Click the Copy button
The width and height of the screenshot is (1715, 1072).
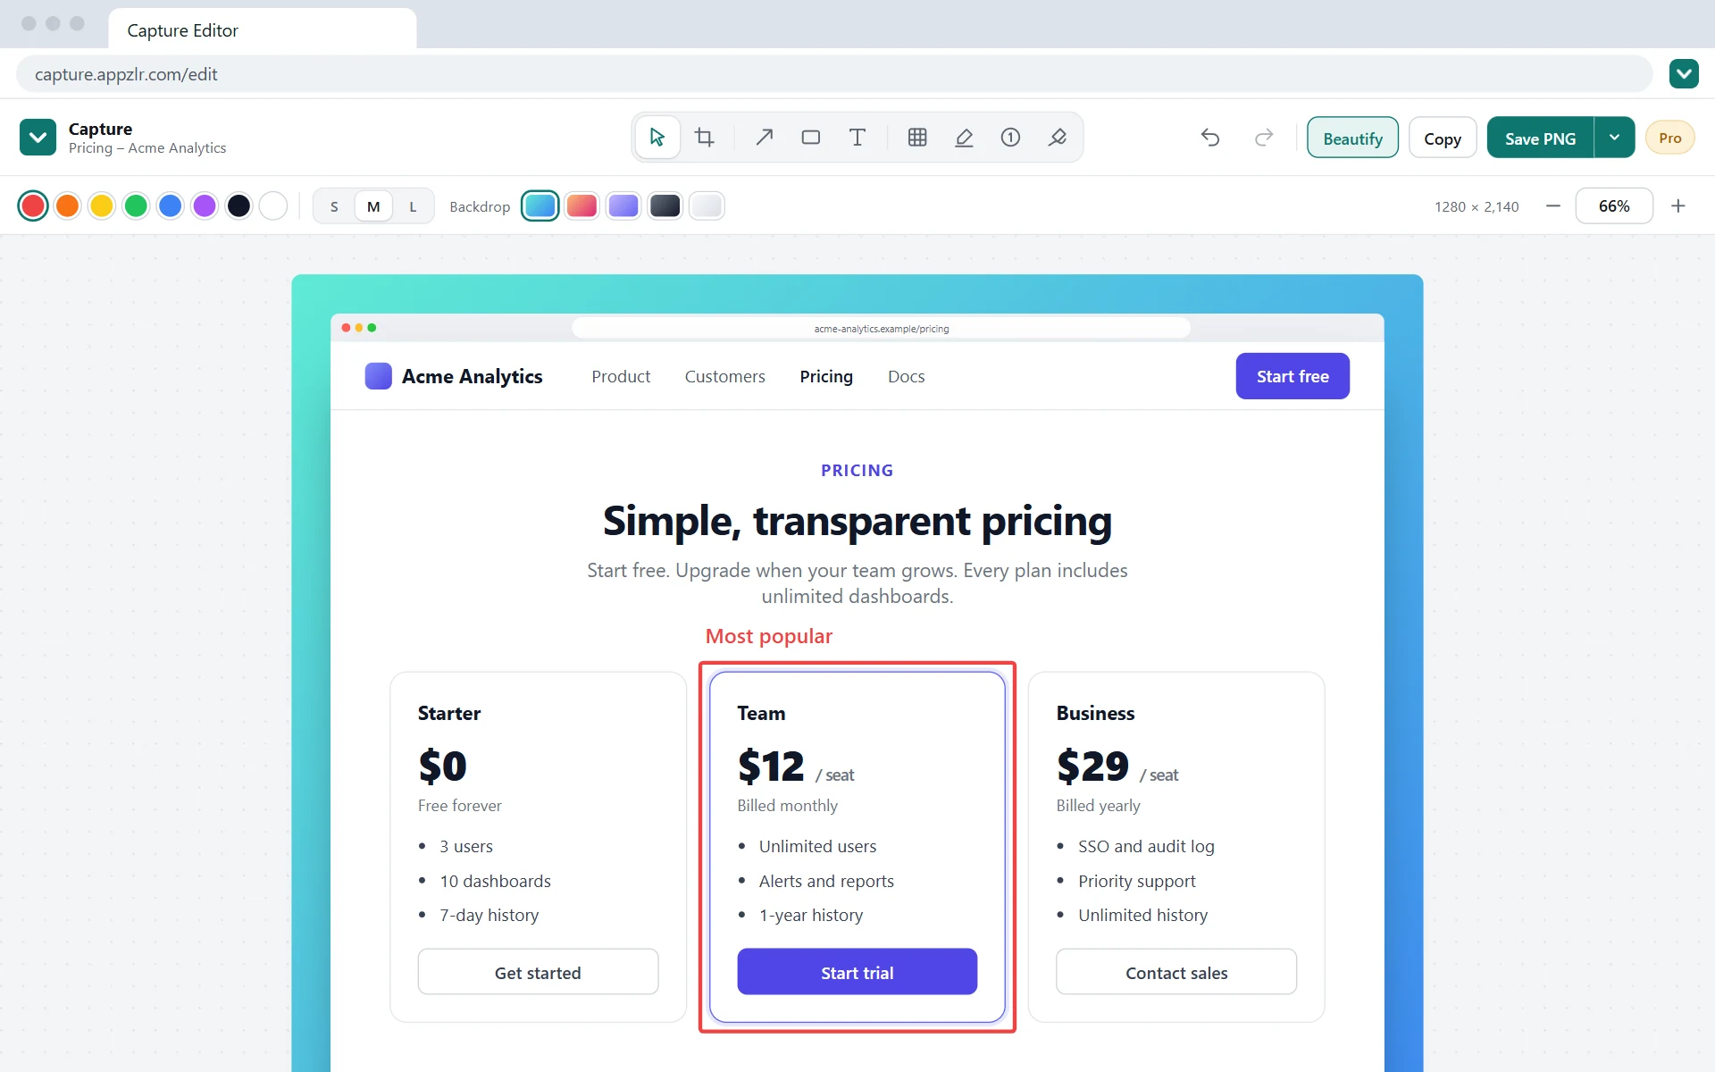[x=1442, y=138]
